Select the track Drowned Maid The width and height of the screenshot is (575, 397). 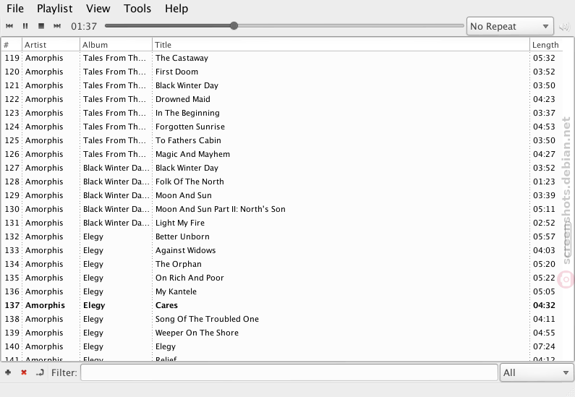tap(281, 99)
